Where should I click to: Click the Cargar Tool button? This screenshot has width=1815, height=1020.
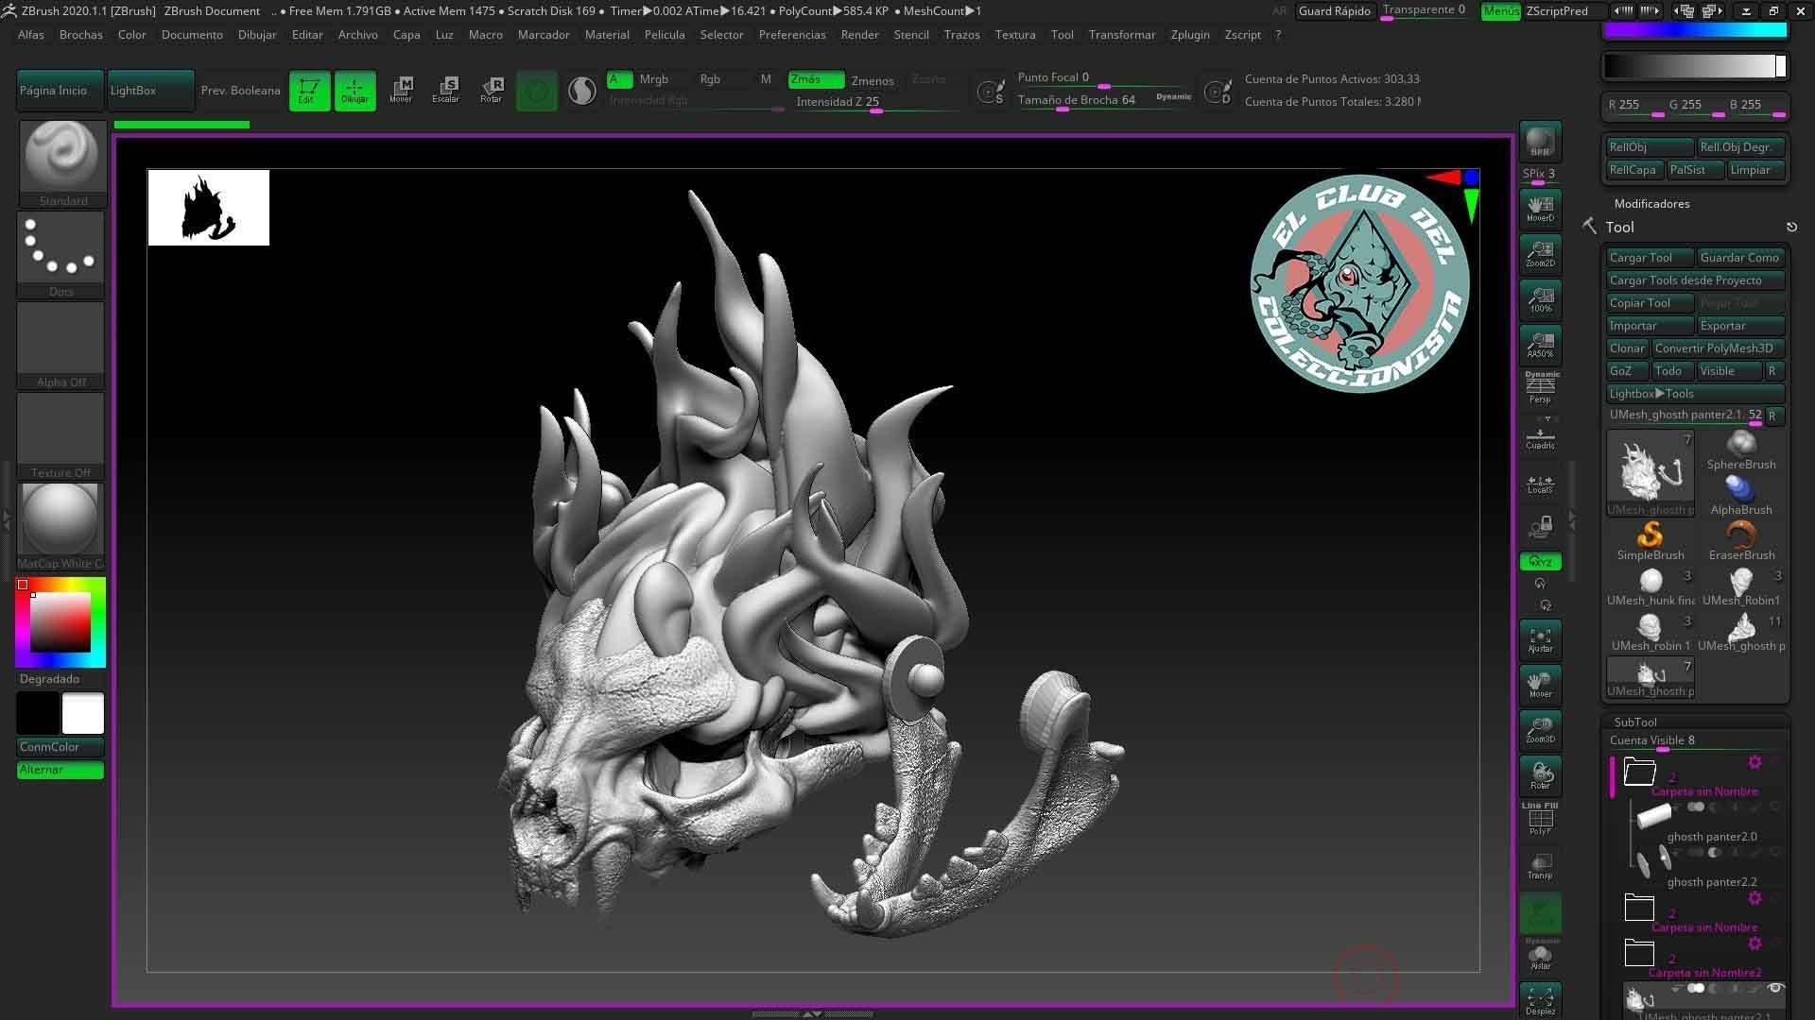(x=1650, y=258)
